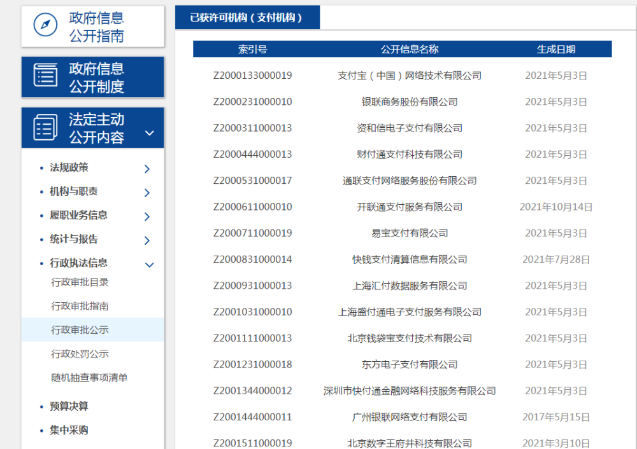Click index number Z2000611000010
The image size is (637, 449).
pos(253,207)
